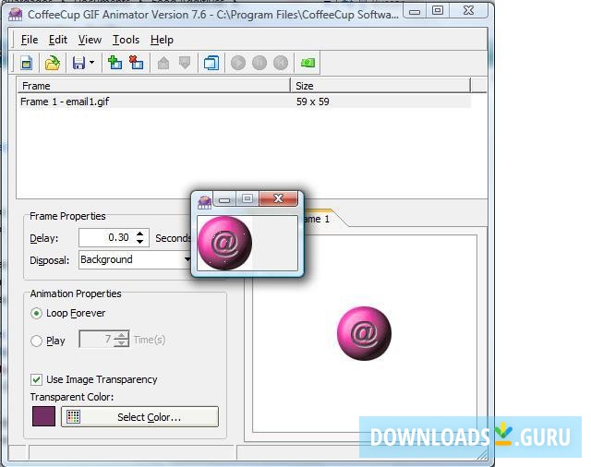Increase Play times with up spinner
The image size is (591, 467).
[121, 335]
